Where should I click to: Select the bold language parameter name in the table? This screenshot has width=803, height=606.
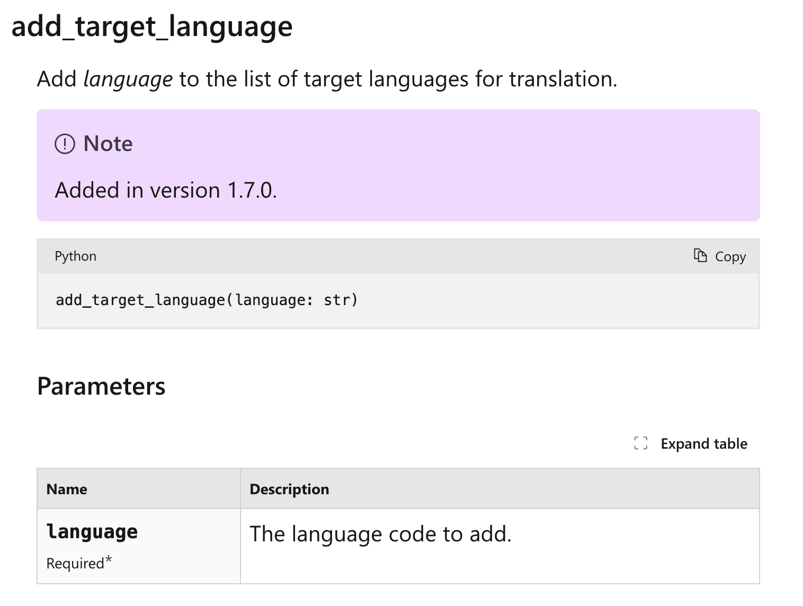pos(92,531)
